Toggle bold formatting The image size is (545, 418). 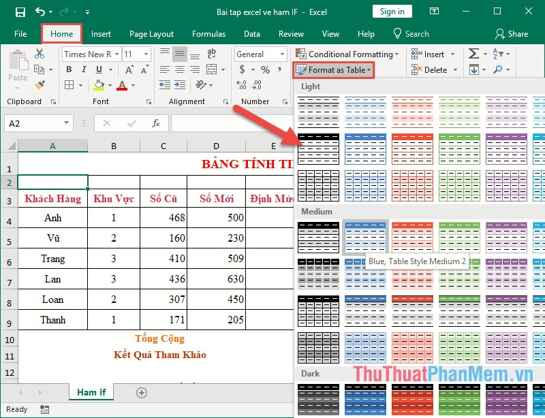[69, 69]
